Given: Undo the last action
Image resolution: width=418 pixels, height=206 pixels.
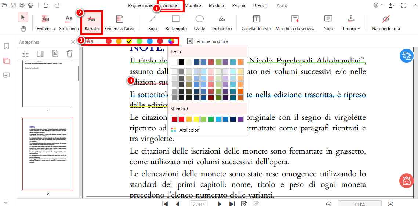Looking at the screenshot, I should pyautogui.click(x=46, y=5).
